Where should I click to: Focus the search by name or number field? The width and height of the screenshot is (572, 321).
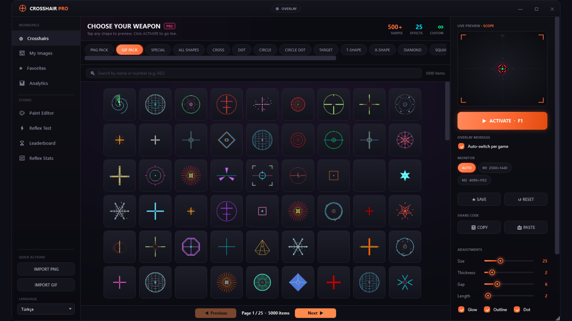pyautogui.click(x=254, y=73)
